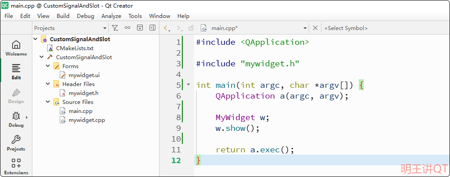Open the main.cpp* open documents dropdown

[x=305, y=28]
